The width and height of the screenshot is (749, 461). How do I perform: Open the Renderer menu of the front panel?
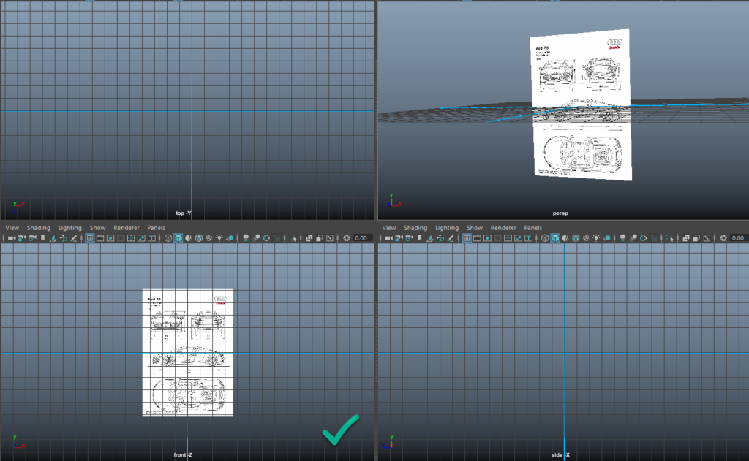tap(127, 228)
